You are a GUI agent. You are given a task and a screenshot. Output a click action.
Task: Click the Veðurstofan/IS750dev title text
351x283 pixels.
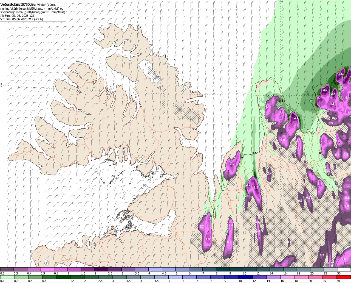[18, 4]
